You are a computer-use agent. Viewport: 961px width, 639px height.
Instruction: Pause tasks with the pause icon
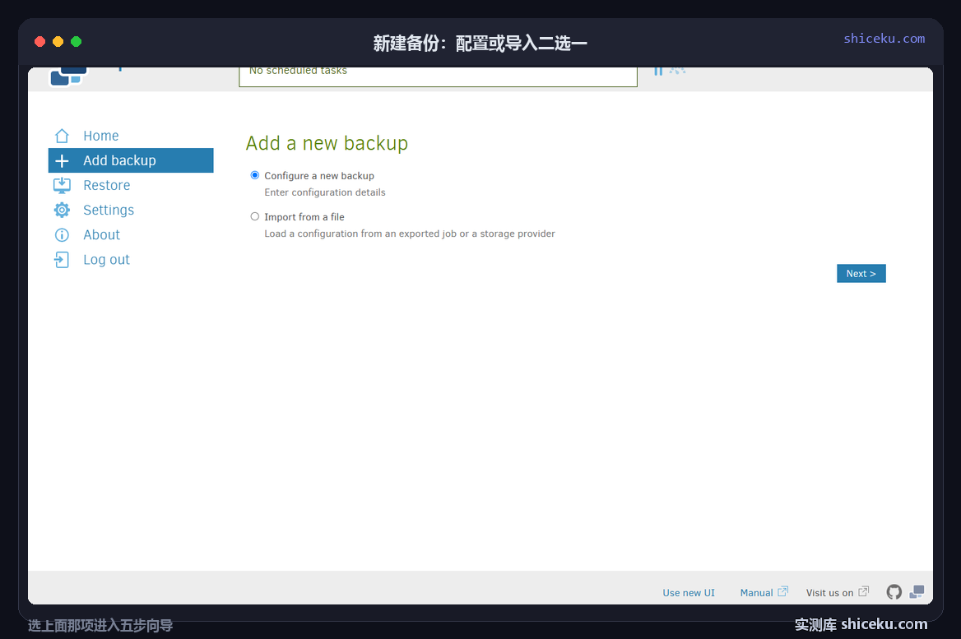coord(658,71)
